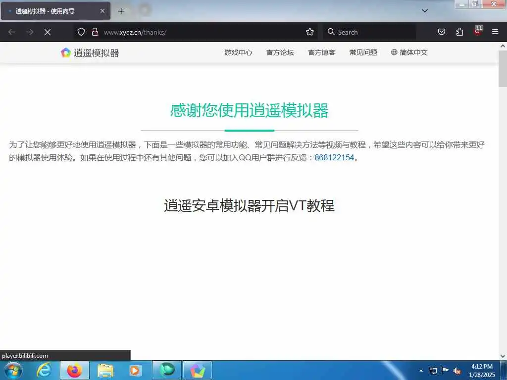Open the 简体中文 language selector
507x380 pixels.
[x=409, y=52]
